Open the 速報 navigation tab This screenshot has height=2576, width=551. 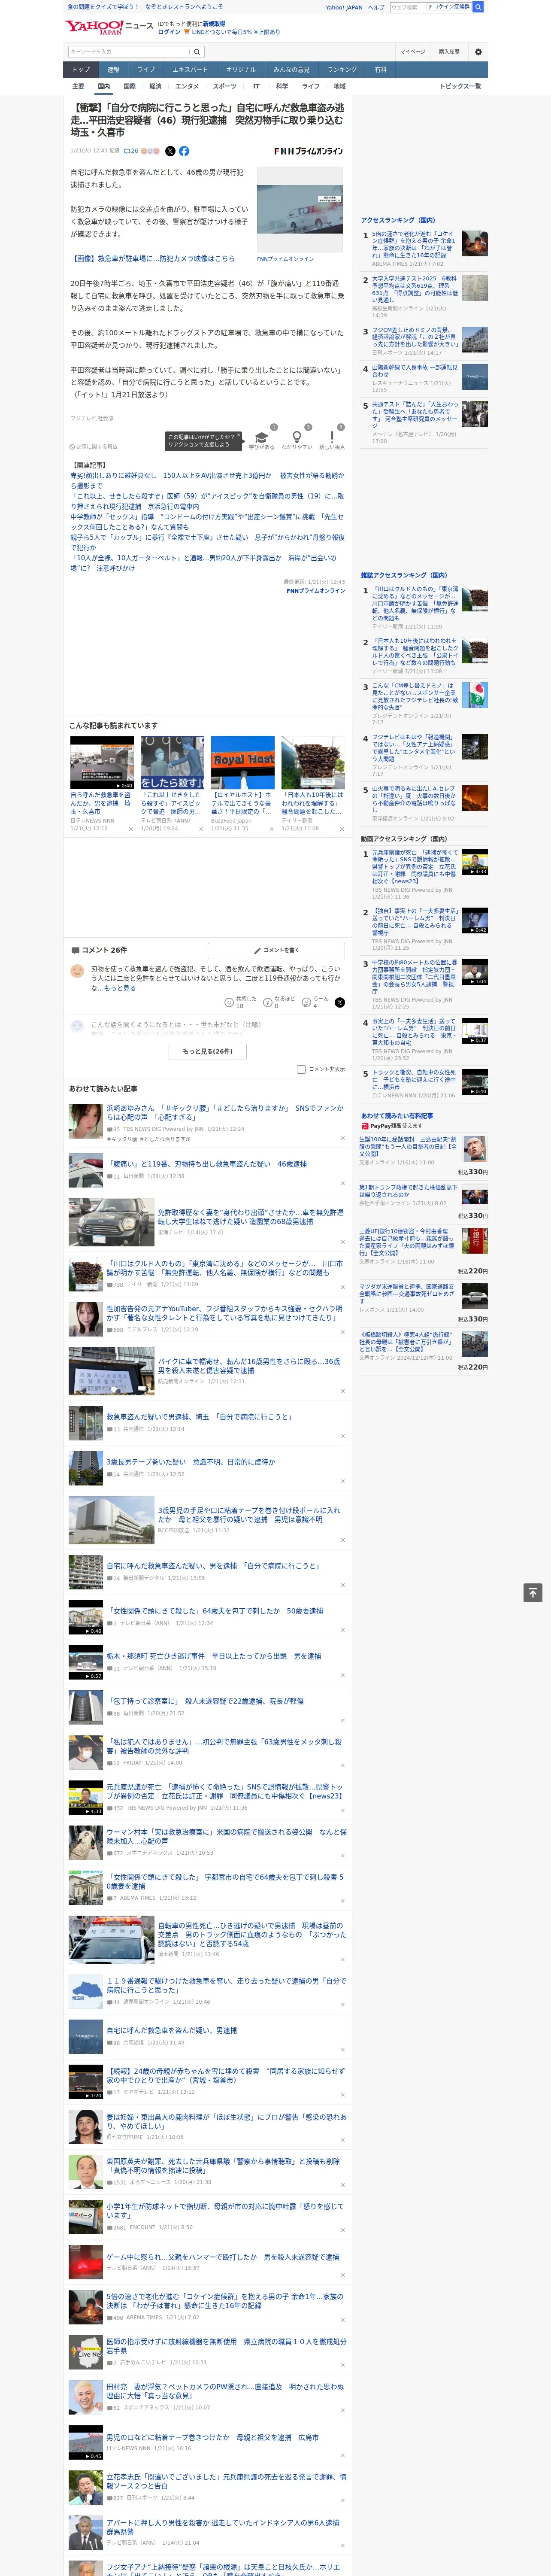[113, 69]
